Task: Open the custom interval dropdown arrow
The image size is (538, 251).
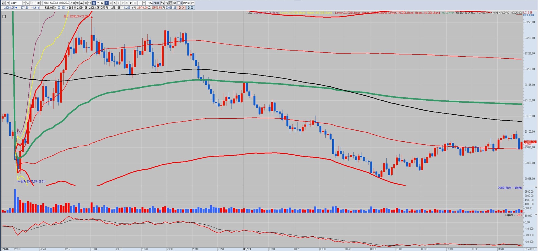Action: (x=144, y=3)
